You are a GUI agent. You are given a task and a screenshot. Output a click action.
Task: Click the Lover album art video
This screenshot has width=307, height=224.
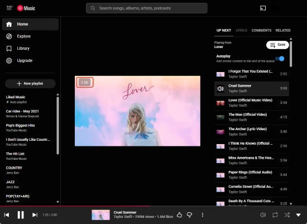137,111
